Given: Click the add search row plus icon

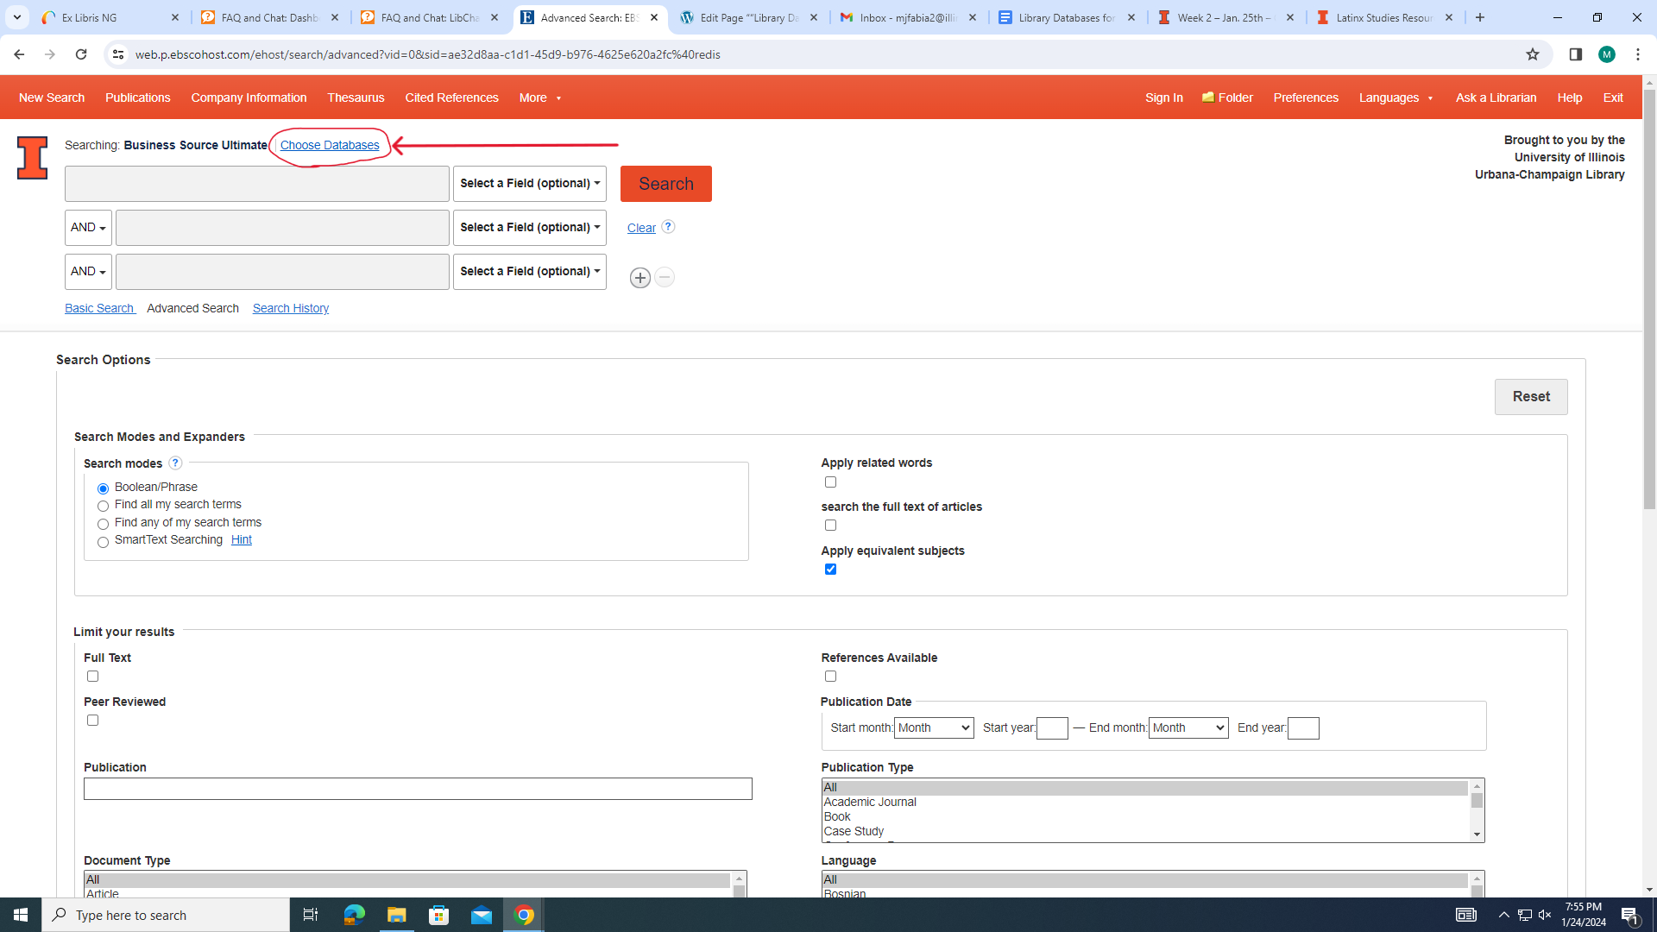Looking at the screenshot, I should tap(639, 278).
